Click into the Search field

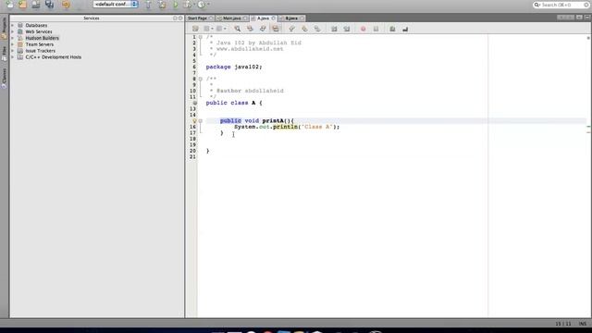[x=561, y=5]
